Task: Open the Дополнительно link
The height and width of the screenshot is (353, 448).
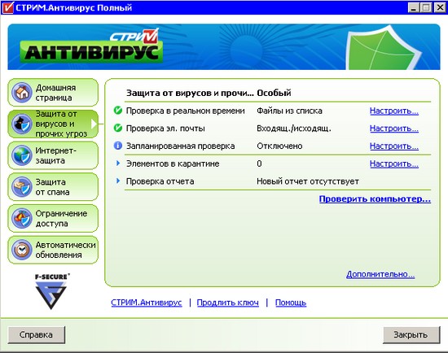Action: [x=380, y=274]
